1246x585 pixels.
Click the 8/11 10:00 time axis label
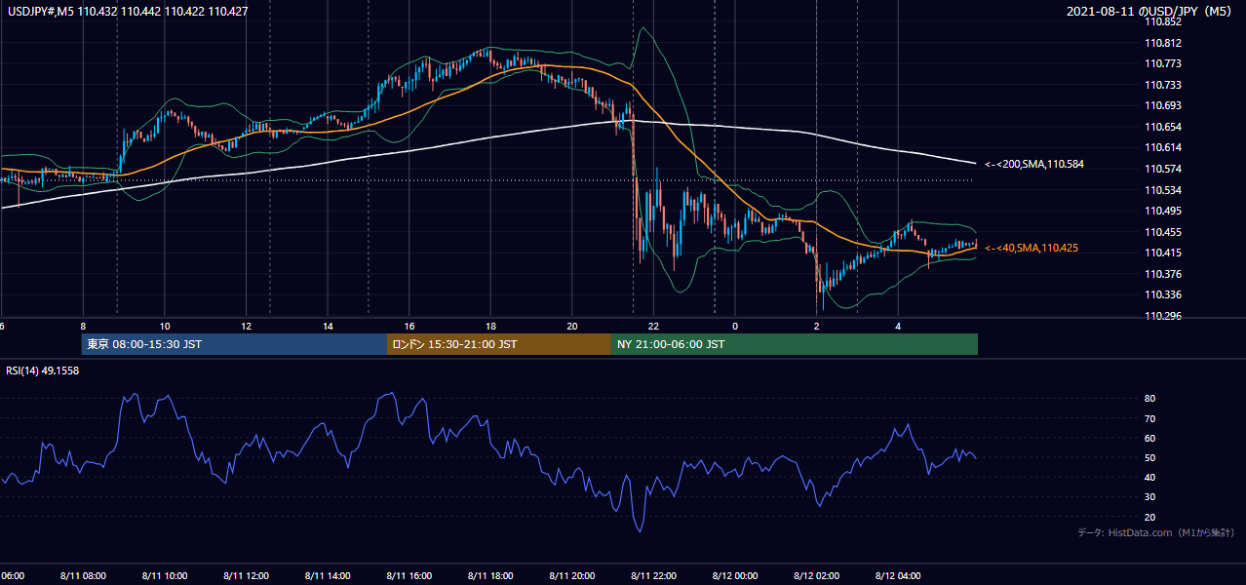tap(165, 576)
